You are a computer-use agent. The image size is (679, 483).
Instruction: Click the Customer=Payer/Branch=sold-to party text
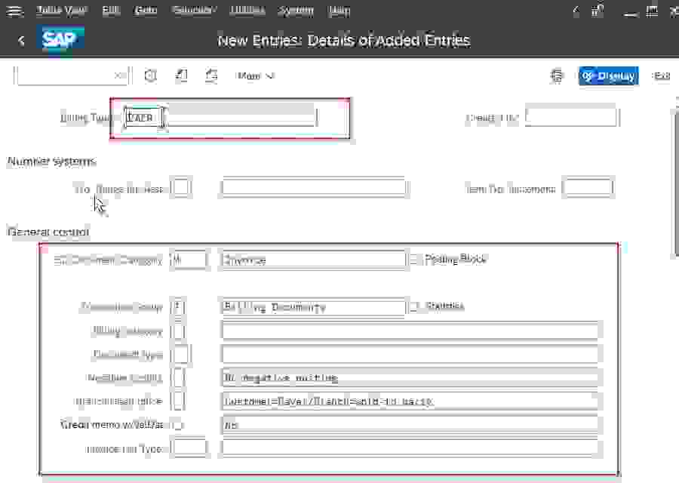pos(328,401)
